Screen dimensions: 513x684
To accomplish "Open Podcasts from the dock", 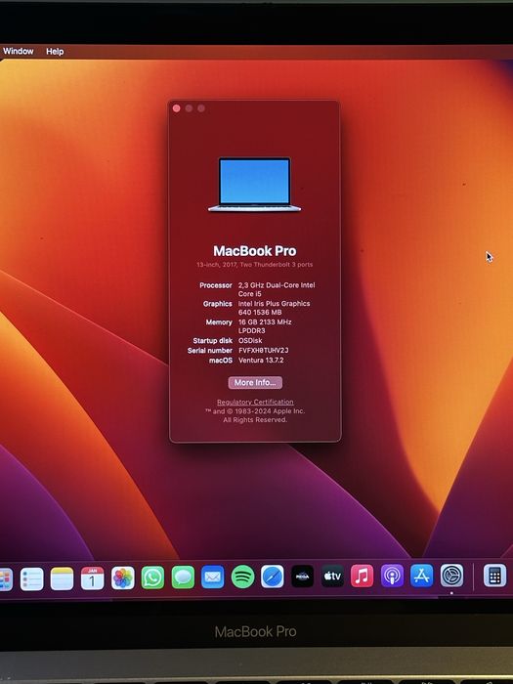I will [392, 576].
